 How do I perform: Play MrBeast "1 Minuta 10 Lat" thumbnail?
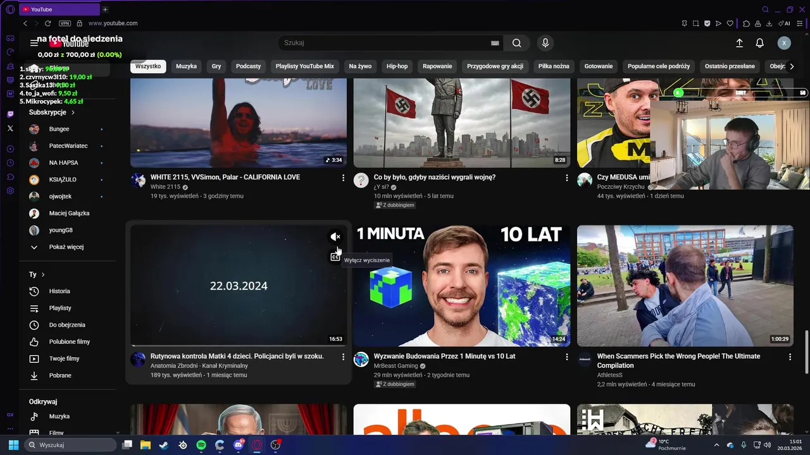[x=462, y=286]
